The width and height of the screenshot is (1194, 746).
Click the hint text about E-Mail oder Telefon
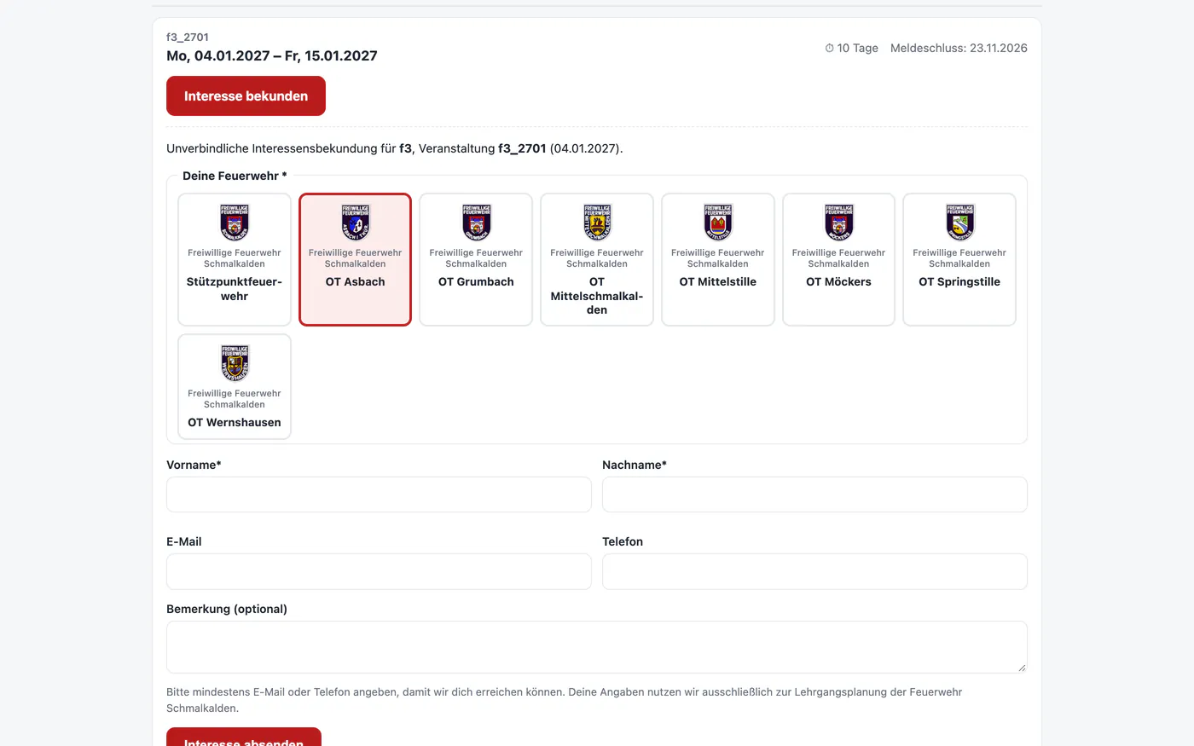(565, 700)
